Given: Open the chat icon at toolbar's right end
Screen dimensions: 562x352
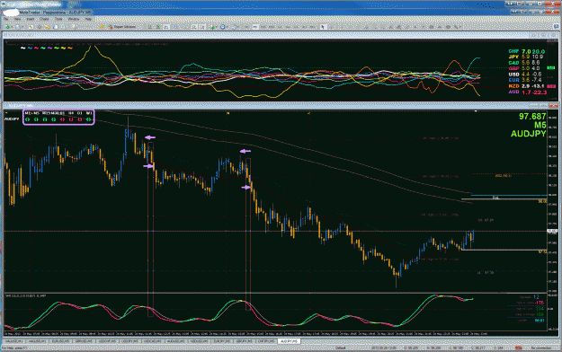Looking at the screenshot, I should [x=556, y=27].
